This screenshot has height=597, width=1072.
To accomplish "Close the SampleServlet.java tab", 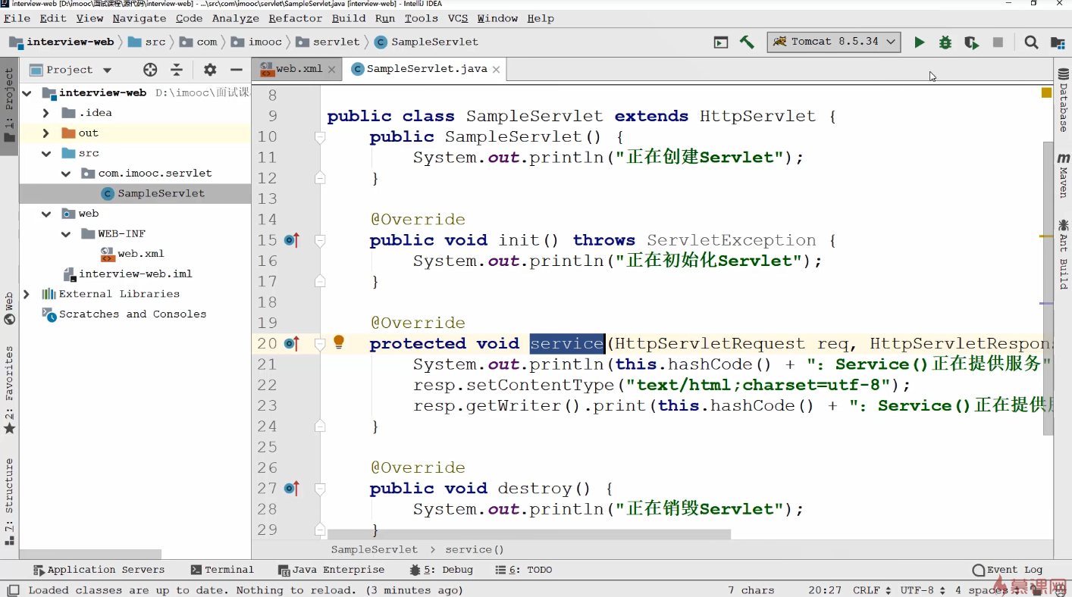I will (496, 69).
